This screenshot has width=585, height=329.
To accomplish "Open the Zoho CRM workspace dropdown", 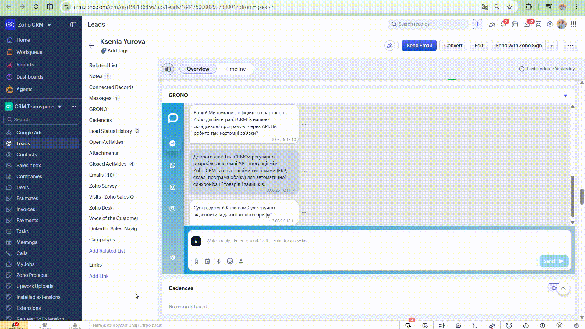I will point(49,25).
